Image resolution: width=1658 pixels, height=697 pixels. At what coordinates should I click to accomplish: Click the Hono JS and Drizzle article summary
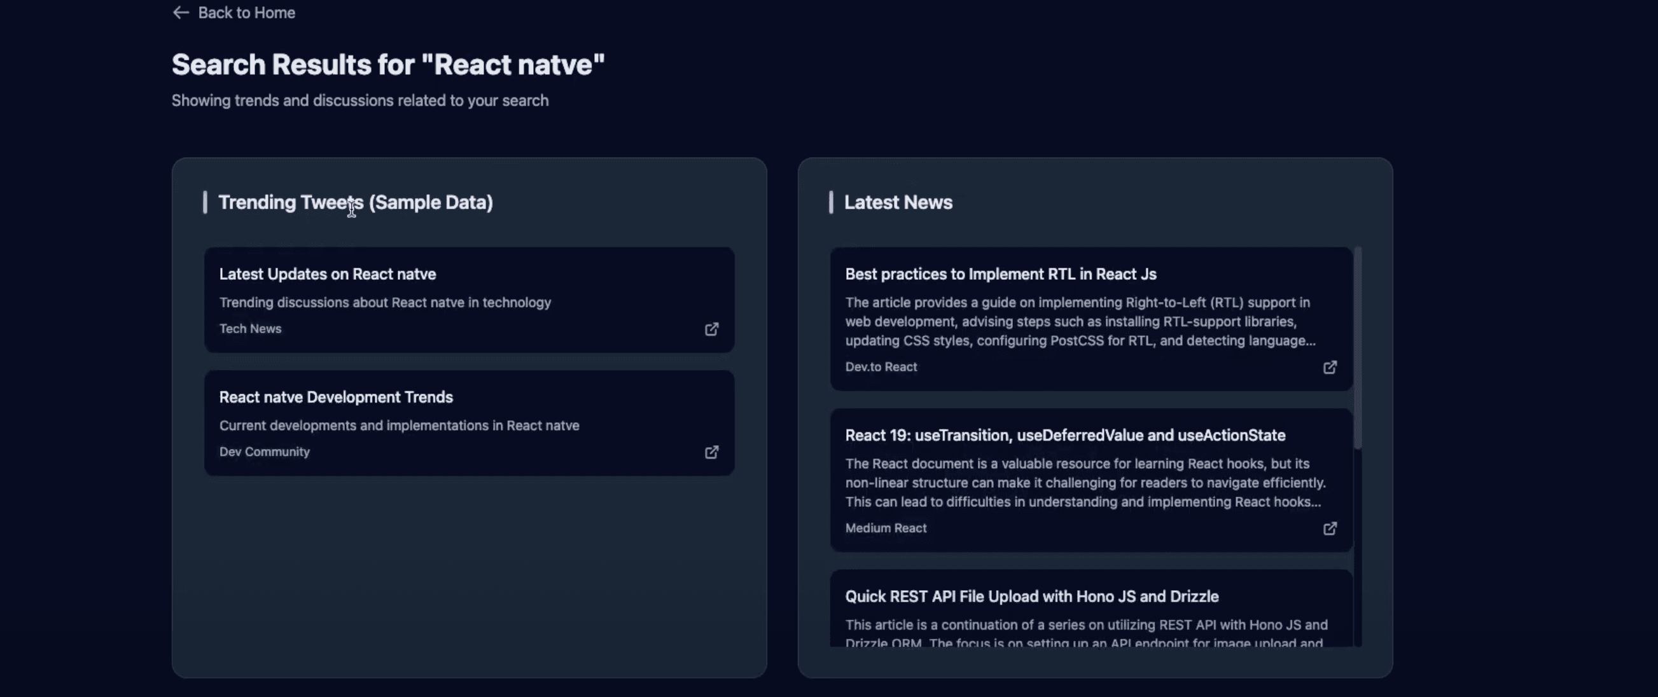(x=1087, y=633)
